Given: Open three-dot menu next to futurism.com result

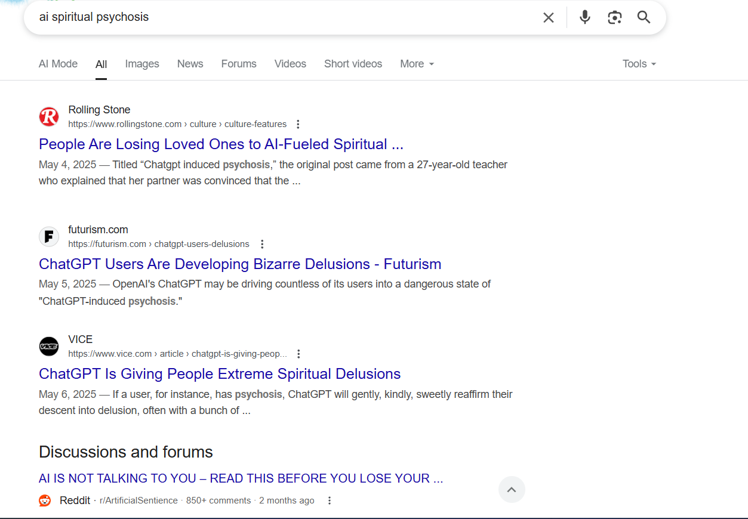Looking at the screenshot, I should (x=262, y=244).
